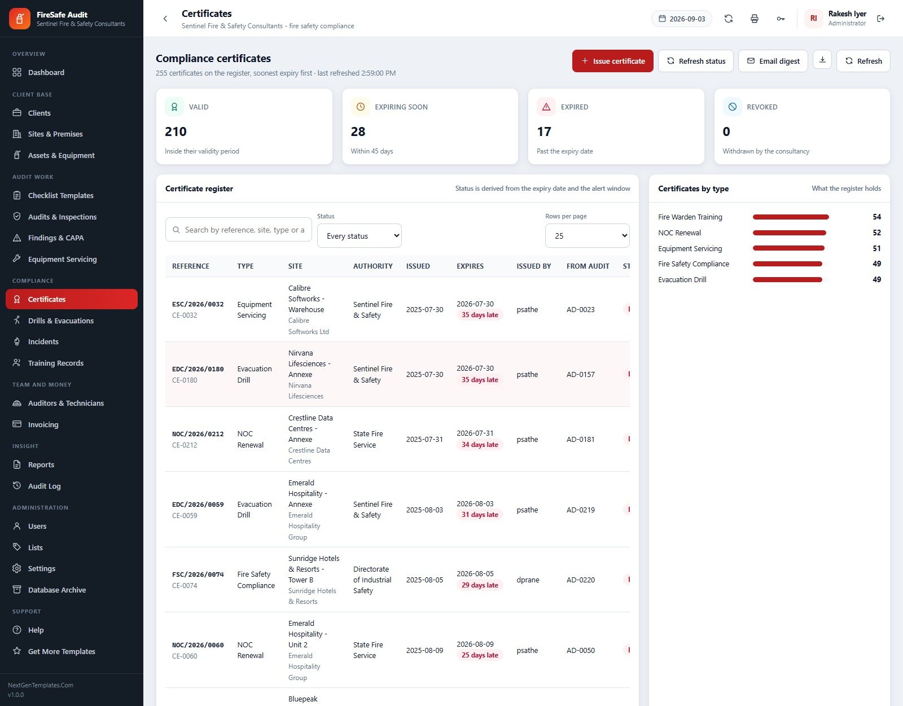
Task: Click the Issue certificate button
Action: pos(613,61)
